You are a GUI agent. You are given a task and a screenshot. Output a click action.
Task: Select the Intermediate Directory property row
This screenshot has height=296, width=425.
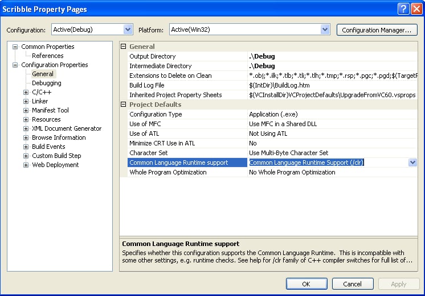tap(272, 66)
